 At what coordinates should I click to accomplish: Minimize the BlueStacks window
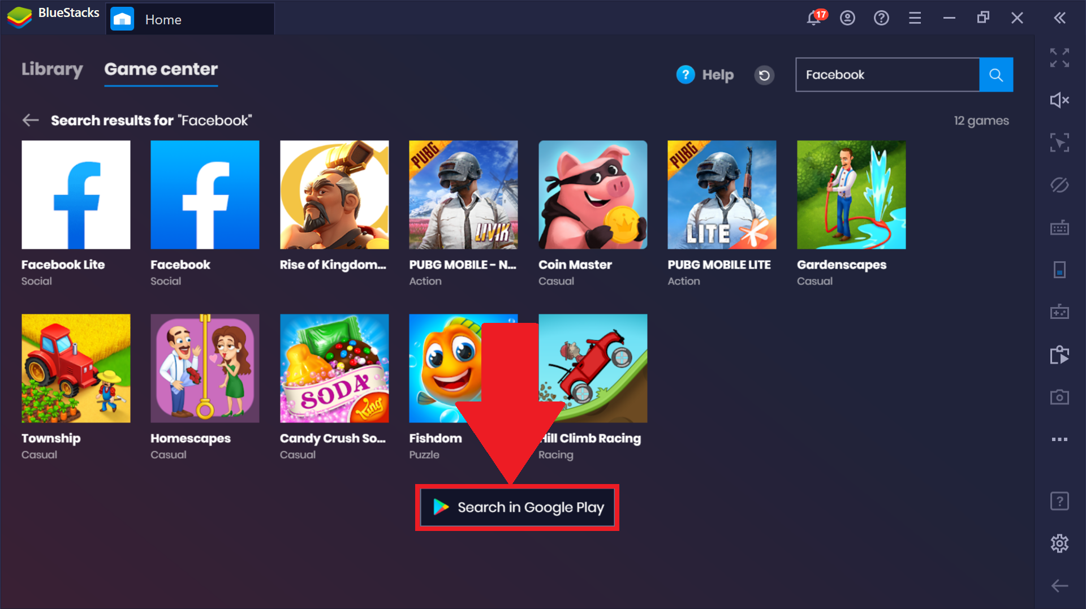tap(949, 18)
